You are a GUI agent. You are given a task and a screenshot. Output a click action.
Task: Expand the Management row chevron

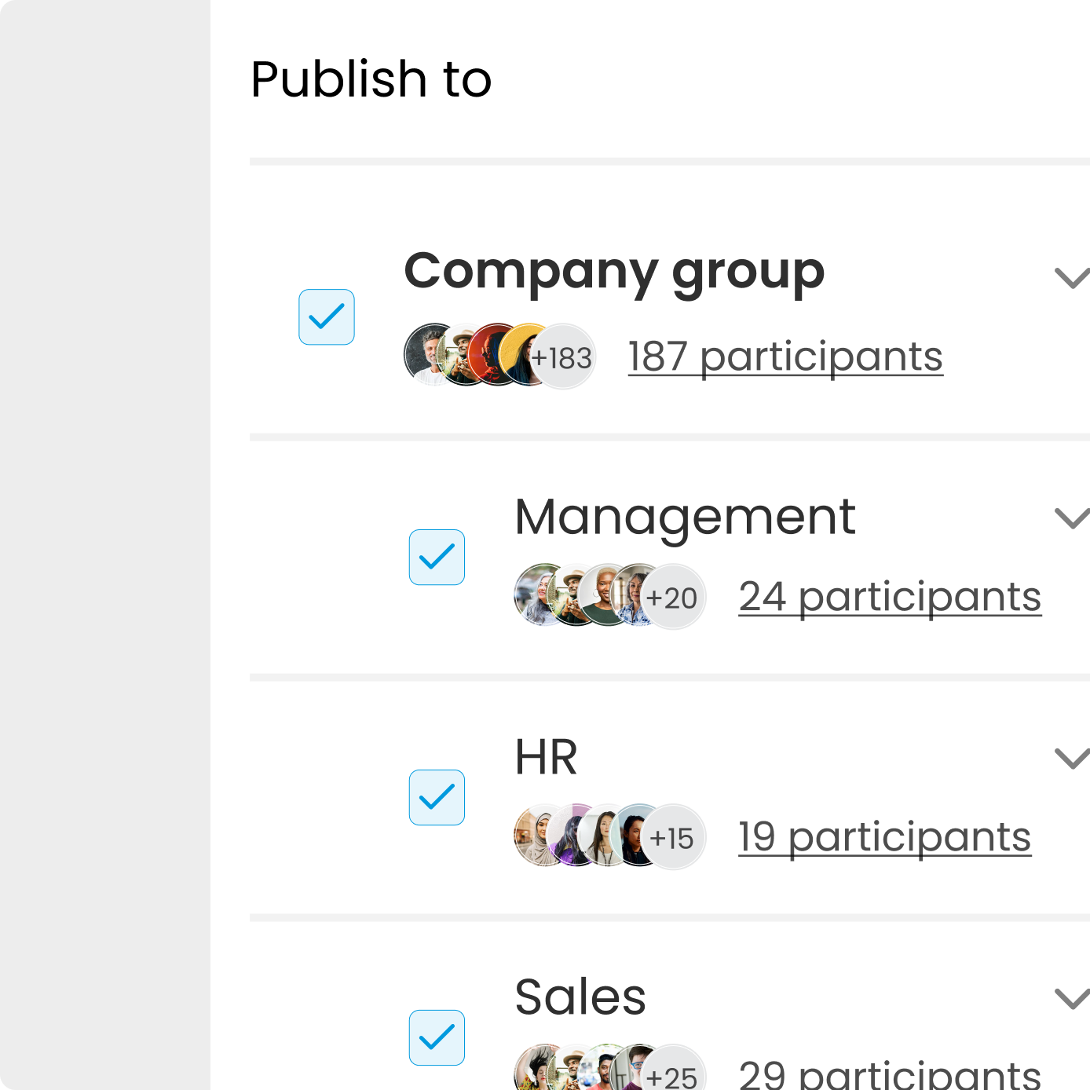pos(1071,518)
